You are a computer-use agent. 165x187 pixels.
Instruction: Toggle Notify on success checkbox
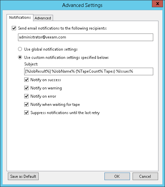(27, 80)
